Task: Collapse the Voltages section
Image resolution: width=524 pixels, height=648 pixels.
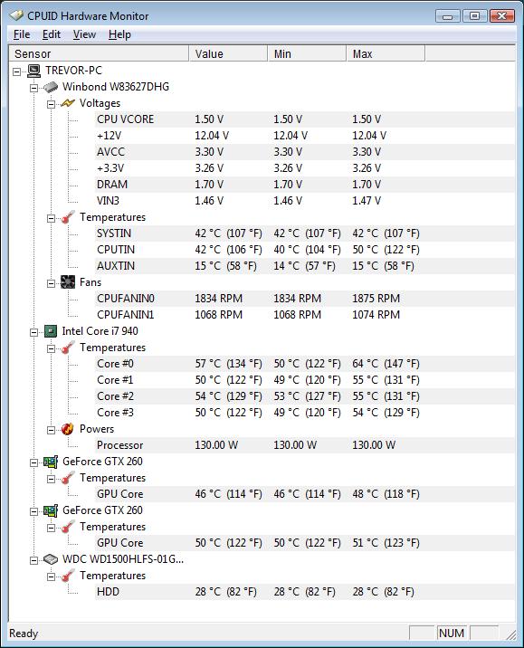Action: point(51,105)
